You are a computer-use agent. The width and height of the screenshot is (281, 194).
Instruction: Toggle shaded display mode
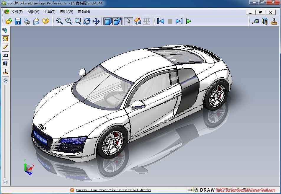108,21
